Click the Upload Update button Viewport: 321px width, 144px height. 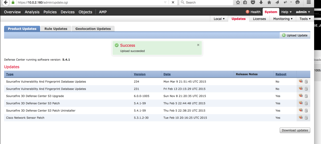[x=295, y=35]
